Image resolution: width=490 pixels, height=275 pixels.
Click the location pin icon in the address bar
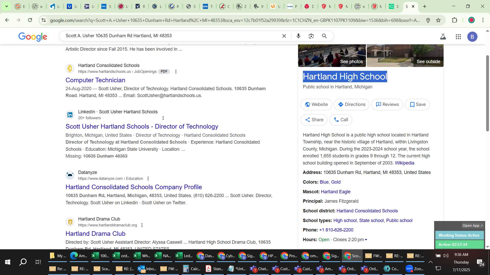[x=428, y=20]
